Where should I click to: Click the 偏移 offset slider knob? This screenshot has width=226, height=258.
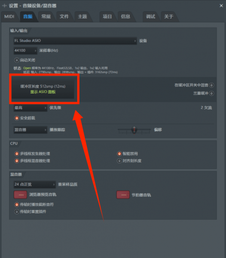click(x=134, y=130)
